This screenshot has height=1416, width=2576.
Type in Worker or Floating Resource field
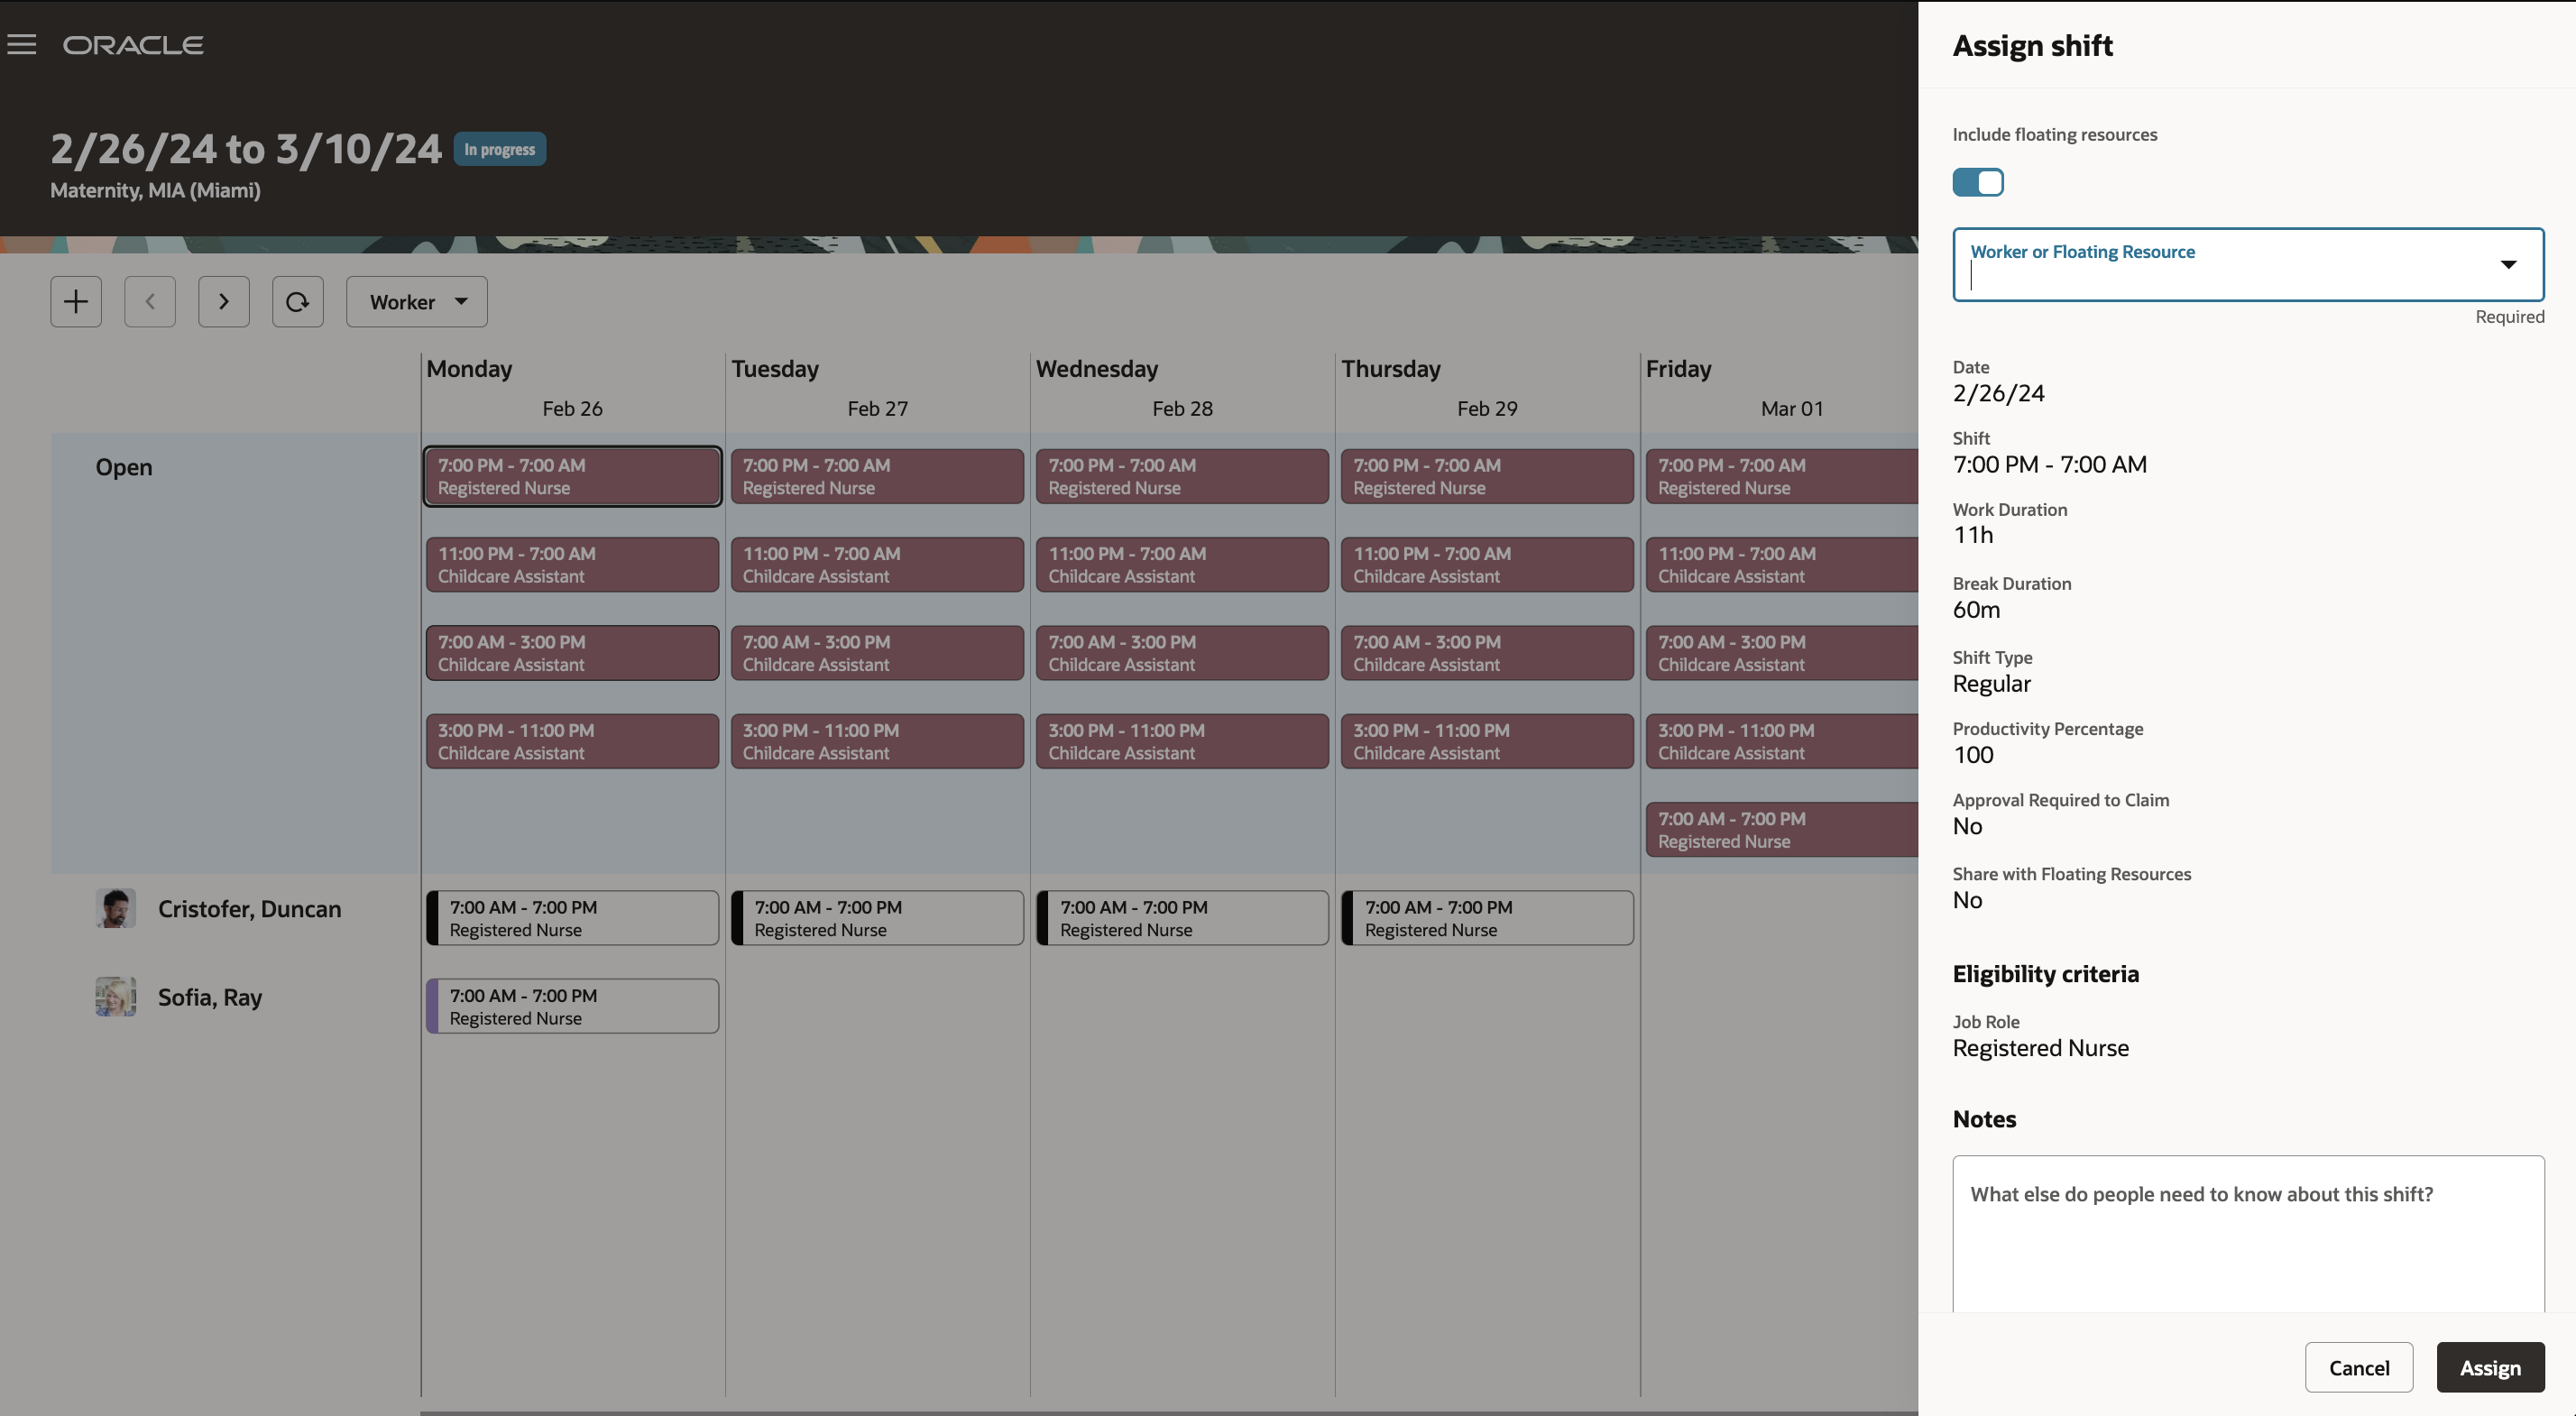click(2220, 277)
